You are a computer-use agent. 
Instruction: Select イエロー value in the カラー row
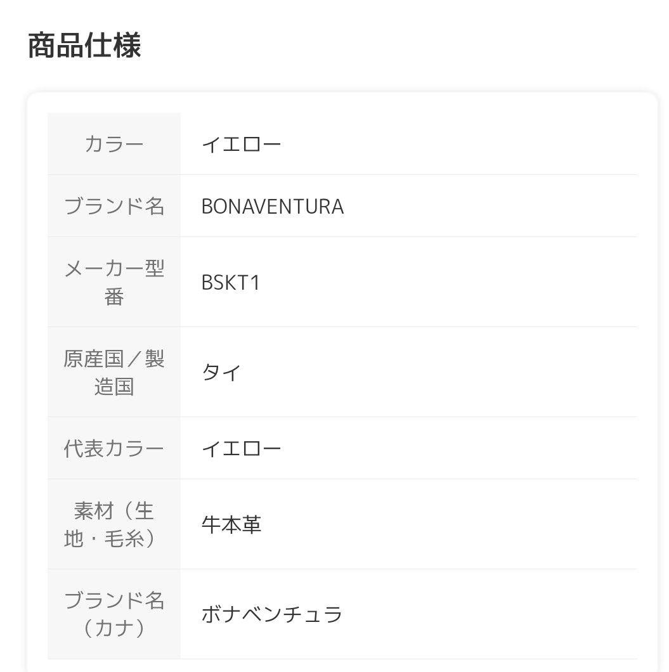(241, 145)
